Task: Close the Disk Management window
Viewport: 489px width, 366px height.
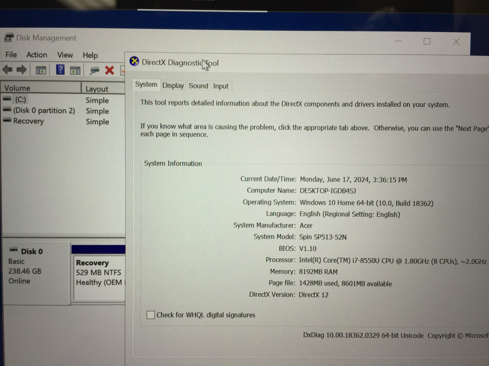Action: tap(456, 42)
